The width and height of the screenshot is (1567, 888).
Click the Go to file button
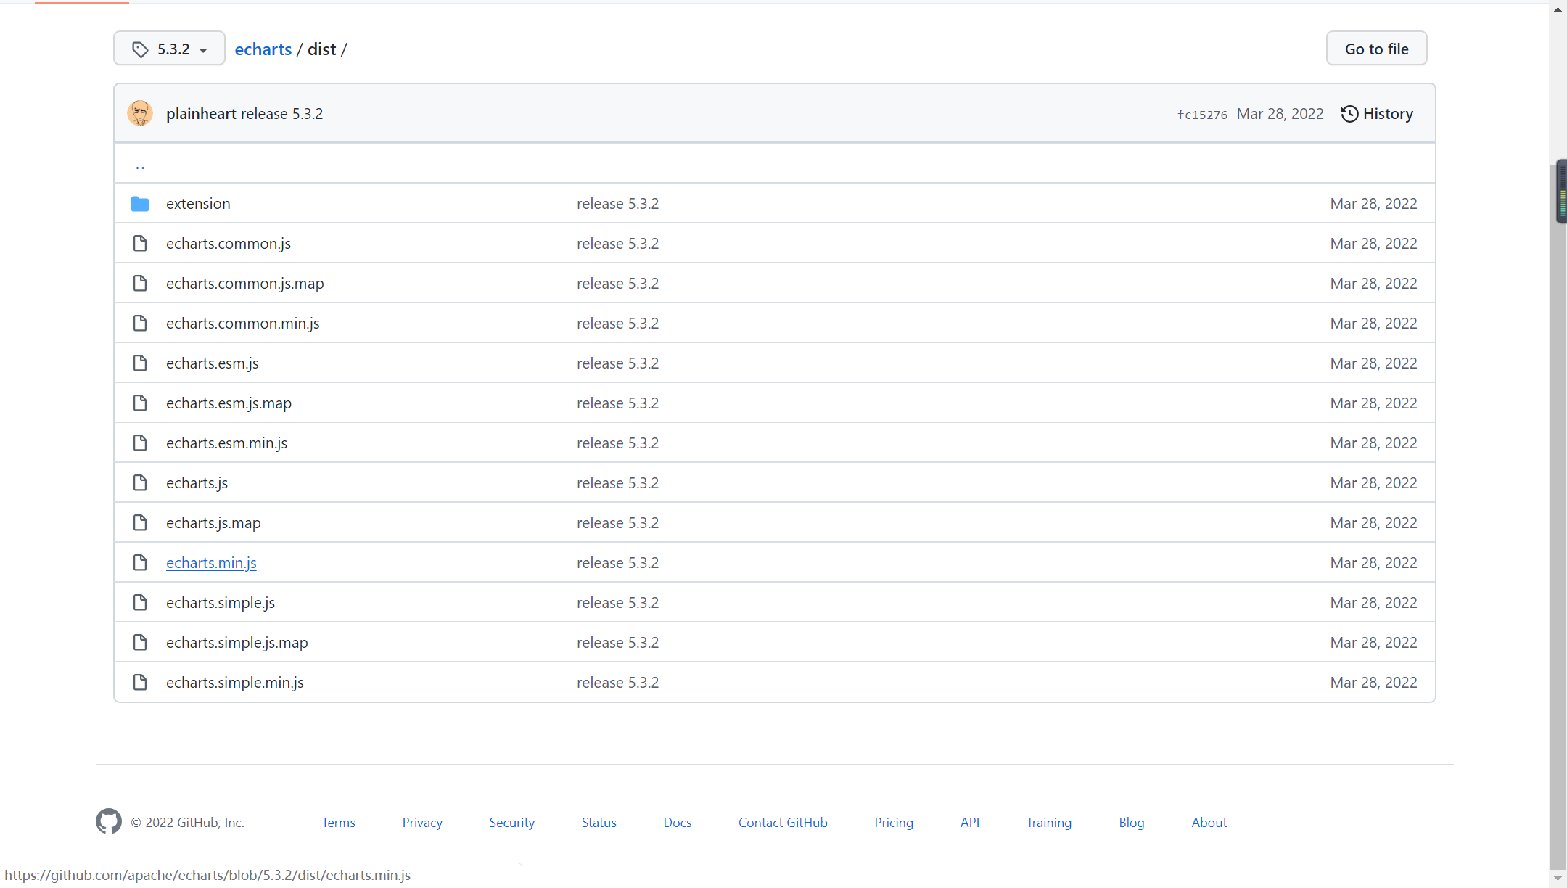point(1376,49)
